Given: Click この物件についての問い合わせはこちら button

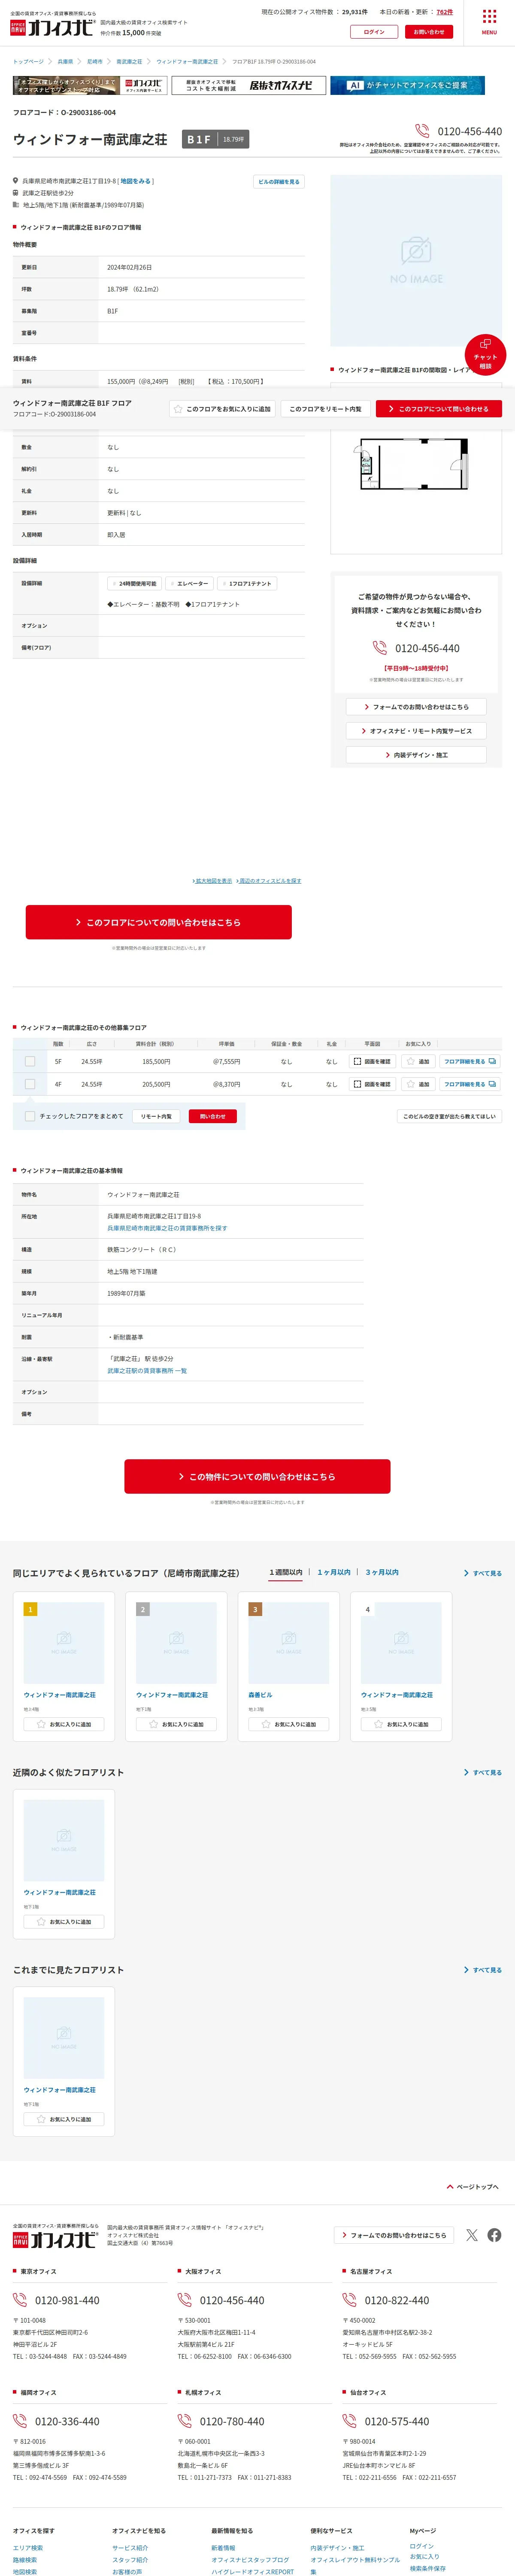Looking at the screenshot, I should tap(257, 1476).
